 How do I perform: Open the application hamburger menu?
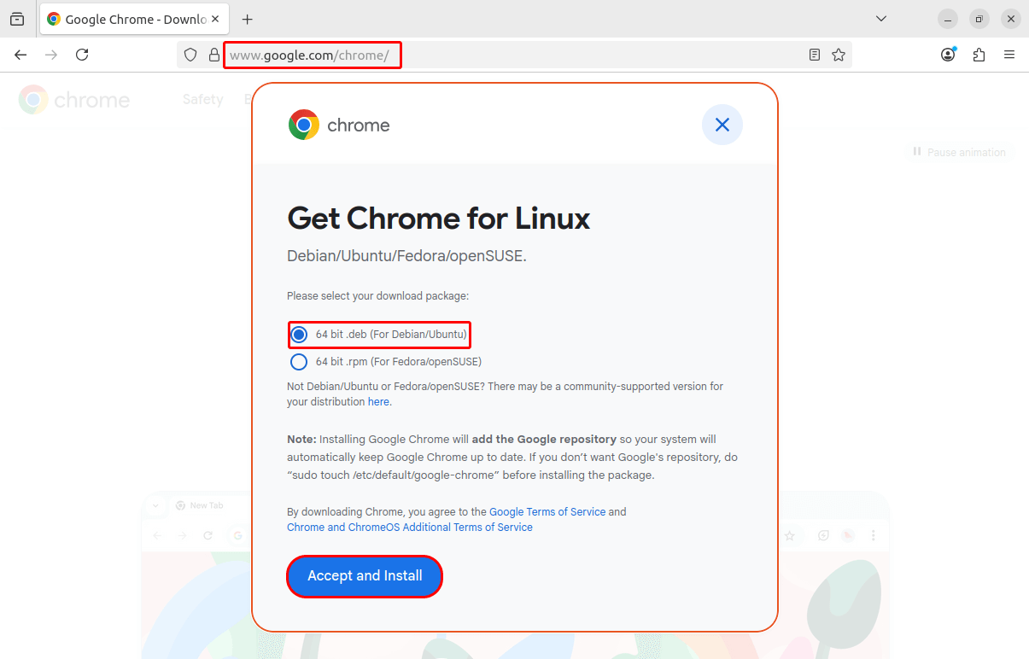[1009, 55]
